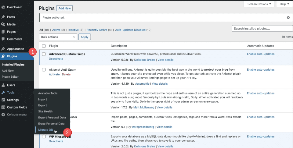Expand the Screen Options panel
Viewport: 293px width, 148px height.
click(x=259, y=4)
